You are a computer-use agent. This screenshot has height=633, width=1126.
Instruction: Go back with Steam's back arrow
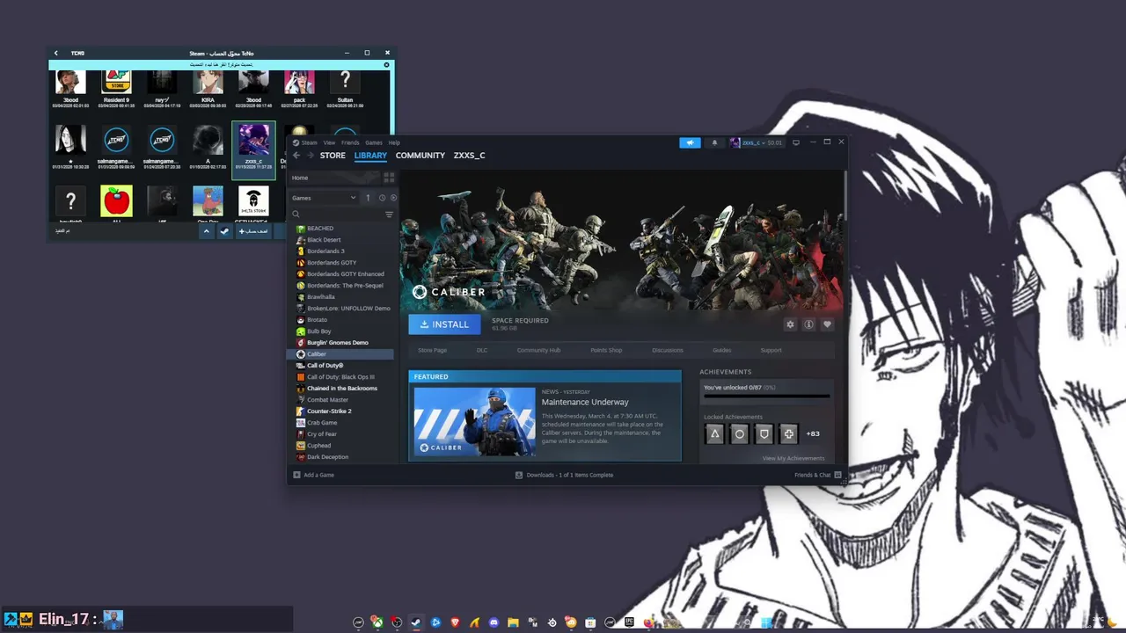[x=296, y=156]
